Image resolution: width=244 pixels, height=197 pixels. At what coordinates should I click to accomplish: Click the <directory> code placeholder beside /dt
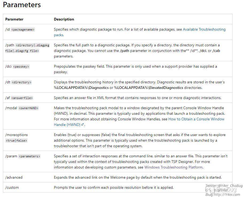[22, 83]
